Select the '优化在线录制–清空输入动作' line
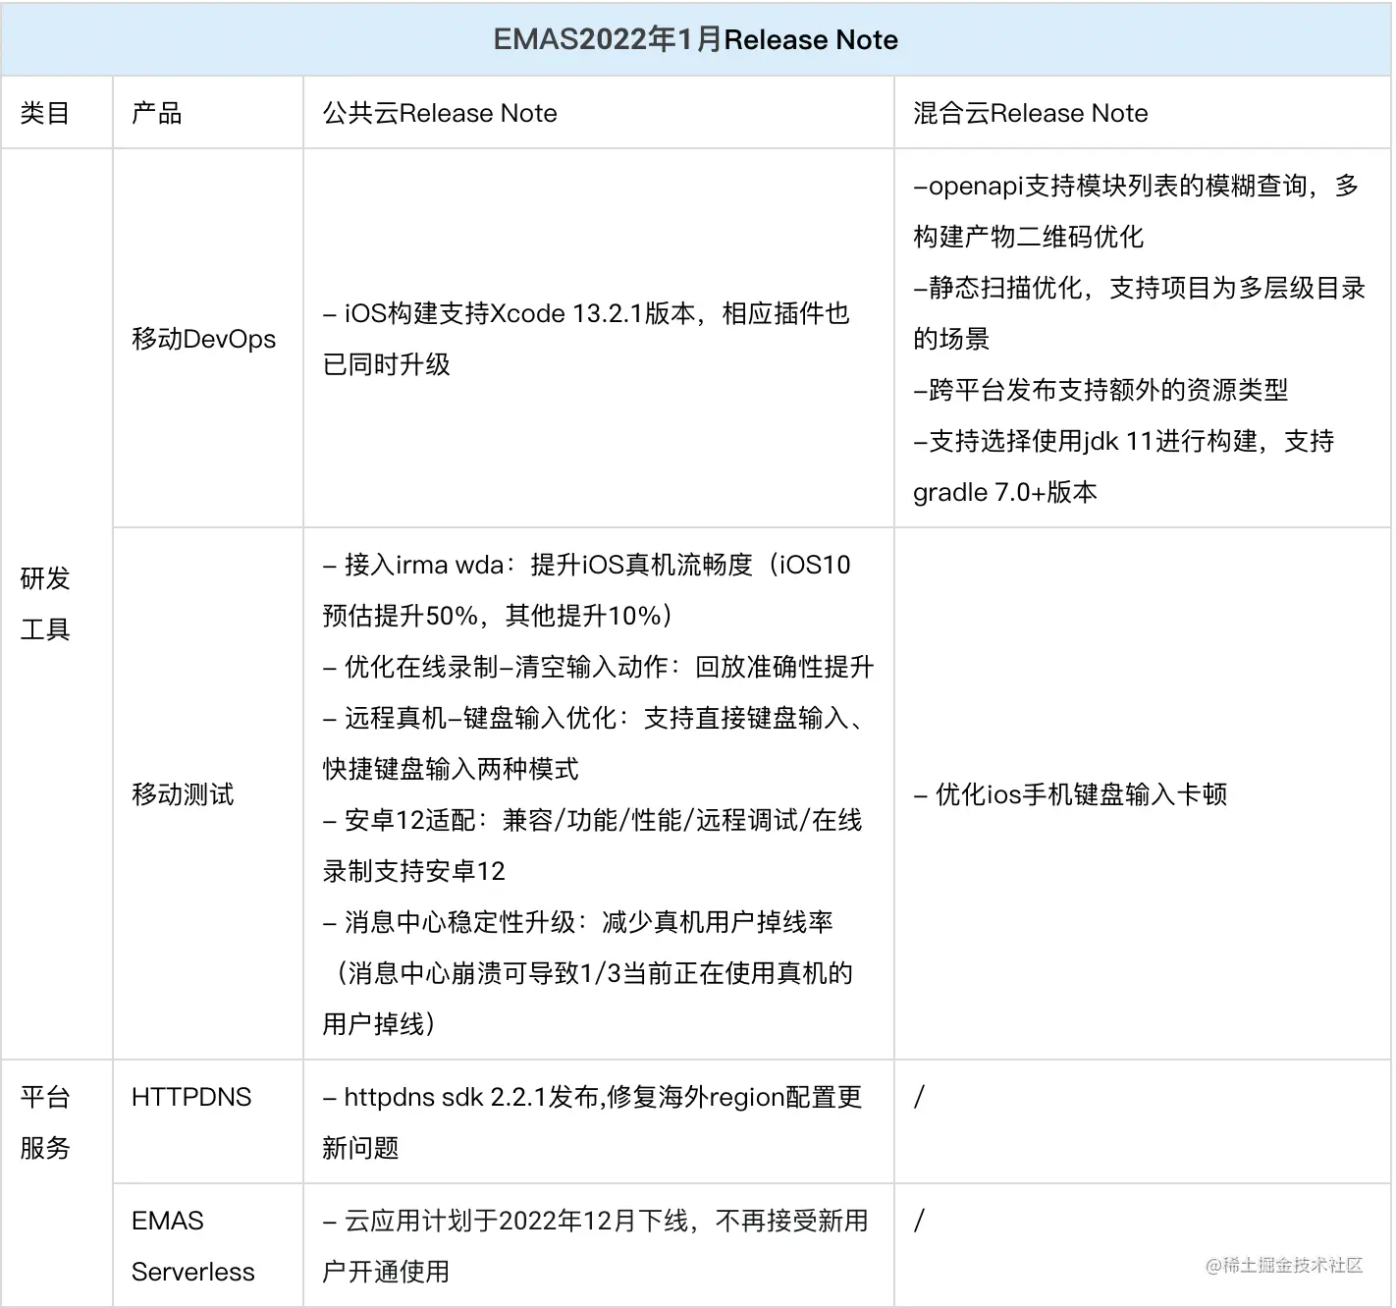Screen dimensions: 1396x1308 (598, 667)
